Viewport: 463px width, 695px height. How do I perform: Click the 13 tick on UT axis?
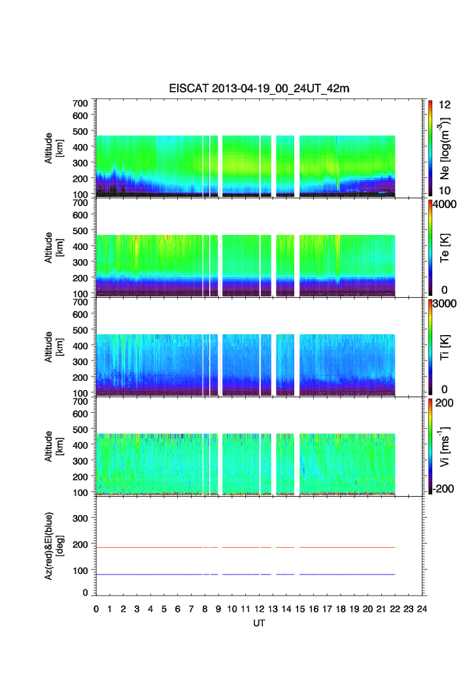point(273,609)
